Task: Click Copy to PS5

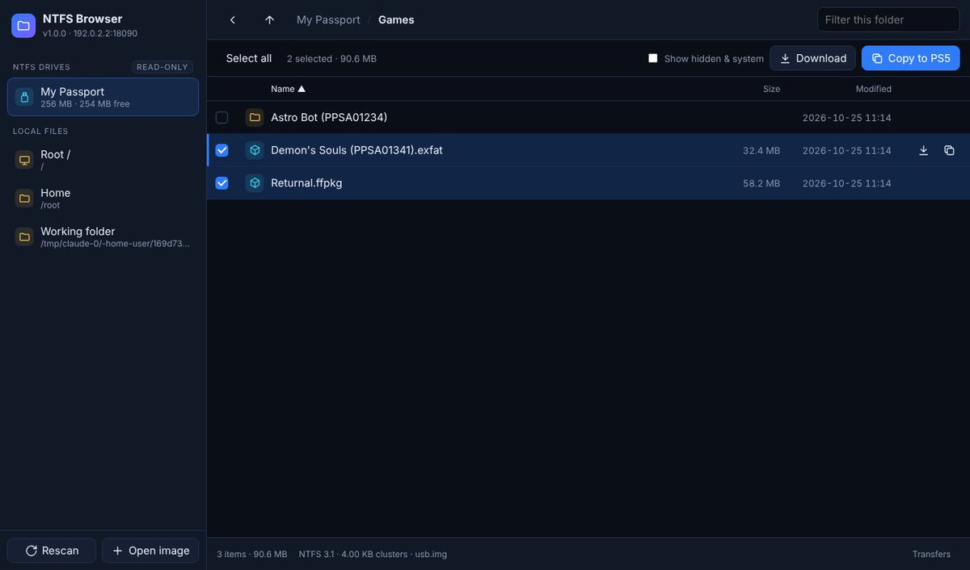Action: (910, 58)
